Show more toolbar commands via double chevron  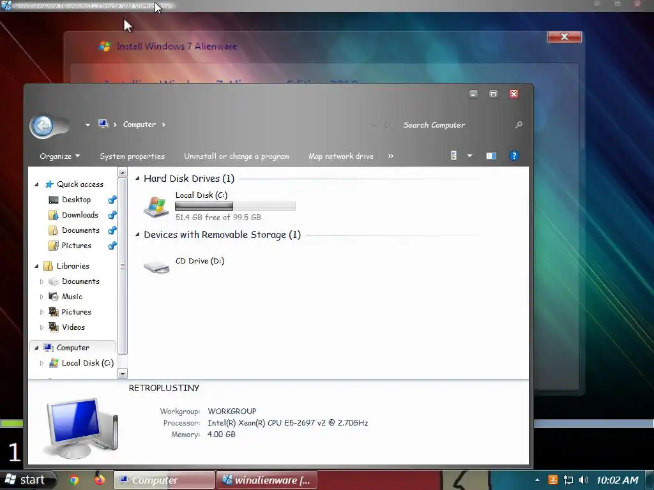click(x=390, y=156)
